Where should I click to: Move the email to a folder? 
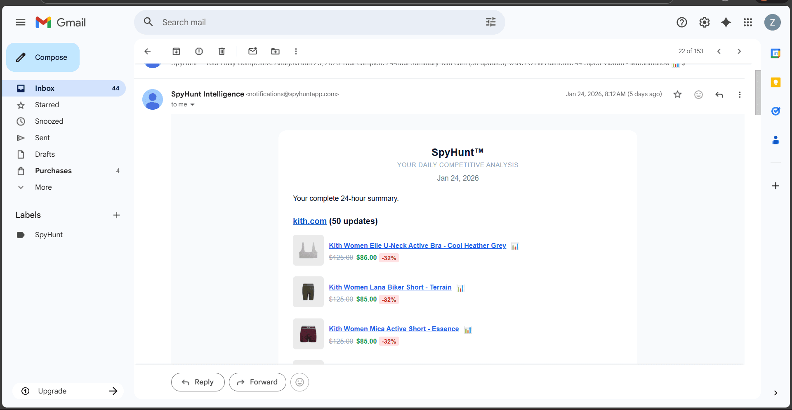coord(275,51)
